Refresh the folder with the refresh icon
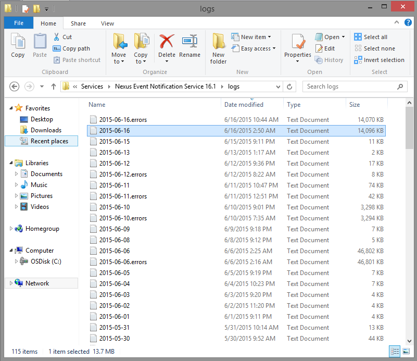 tap(289, 86)
